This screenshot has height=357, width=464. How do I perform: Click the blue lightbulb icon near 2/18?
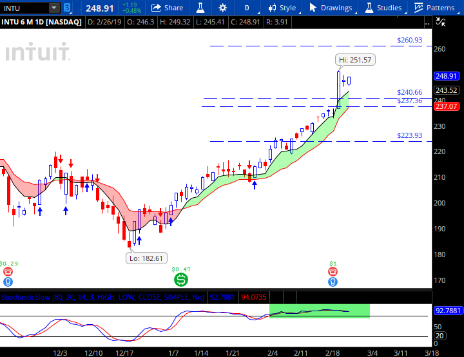[333, 282]
